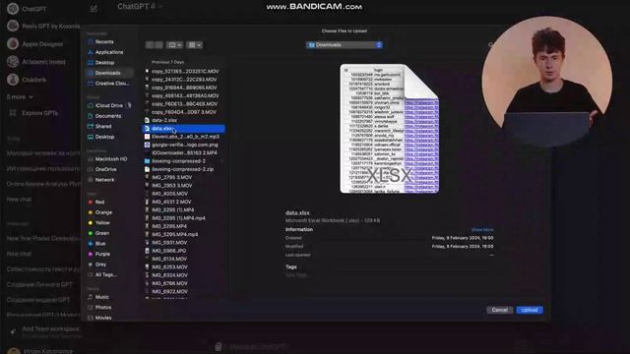Viewport: 630px width, 354px height.
Task: Expand the 5 more GPTs list
Action: (20, 97)
